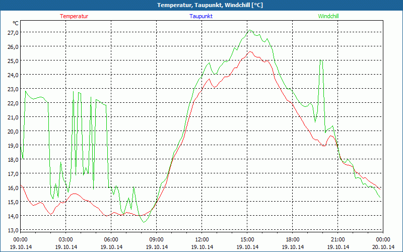Select the 17,0 y-axis value

(x=13, y=173)
